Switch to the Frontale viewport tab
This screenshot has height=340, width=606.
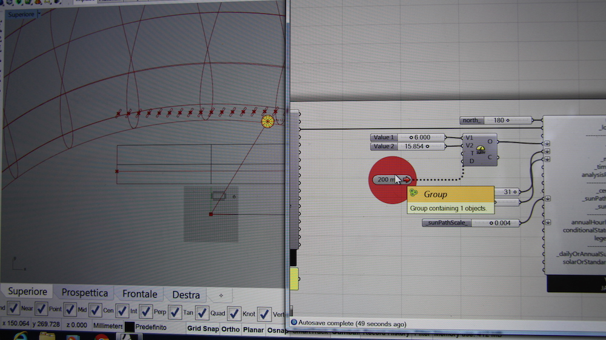(x=140, y=293)
